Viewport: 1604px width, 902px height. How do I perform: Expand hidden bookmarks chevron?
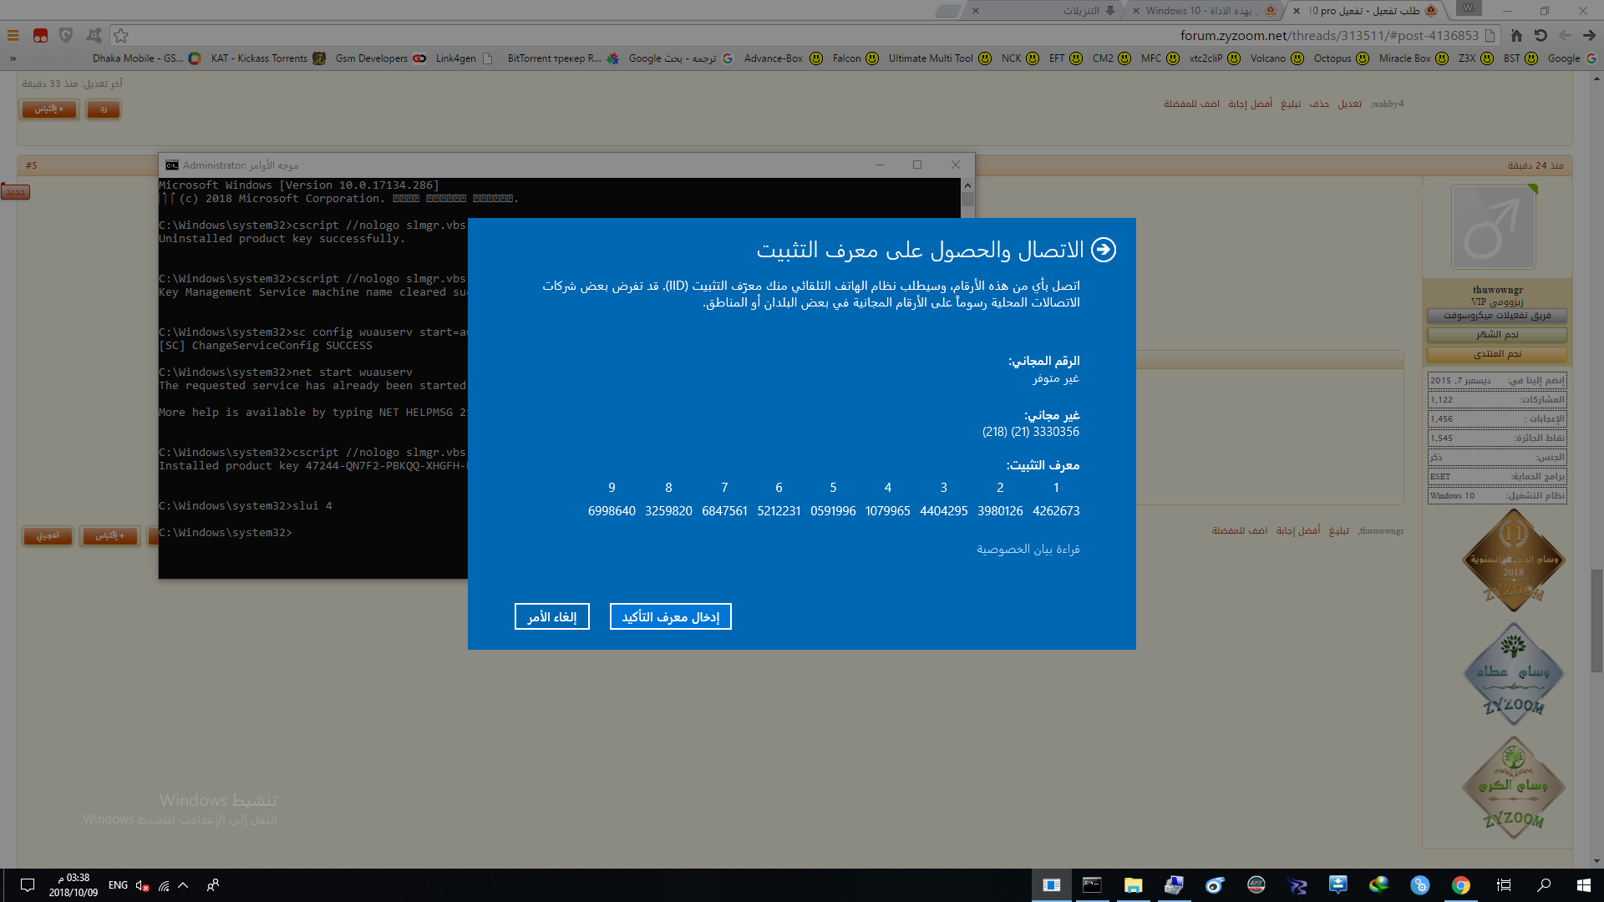pos(13,58)
